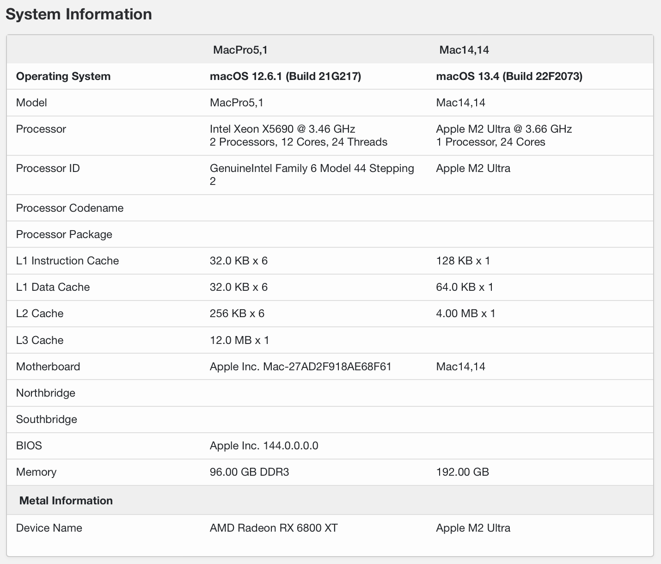Click the System Information heading
Screen dimensions: 661x564
(79, 14)
